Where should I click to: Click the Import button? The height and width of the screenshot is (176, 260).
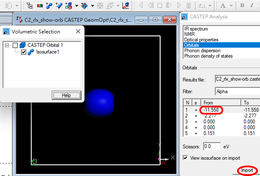click(x=247, y=171)
